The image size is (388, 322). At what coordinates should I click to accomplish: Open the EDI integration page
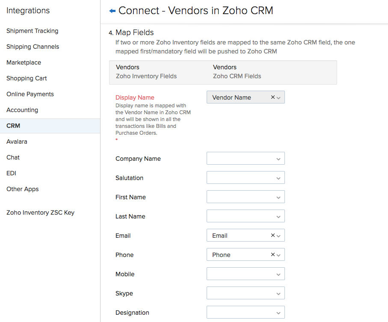click(x=11, y=173)
